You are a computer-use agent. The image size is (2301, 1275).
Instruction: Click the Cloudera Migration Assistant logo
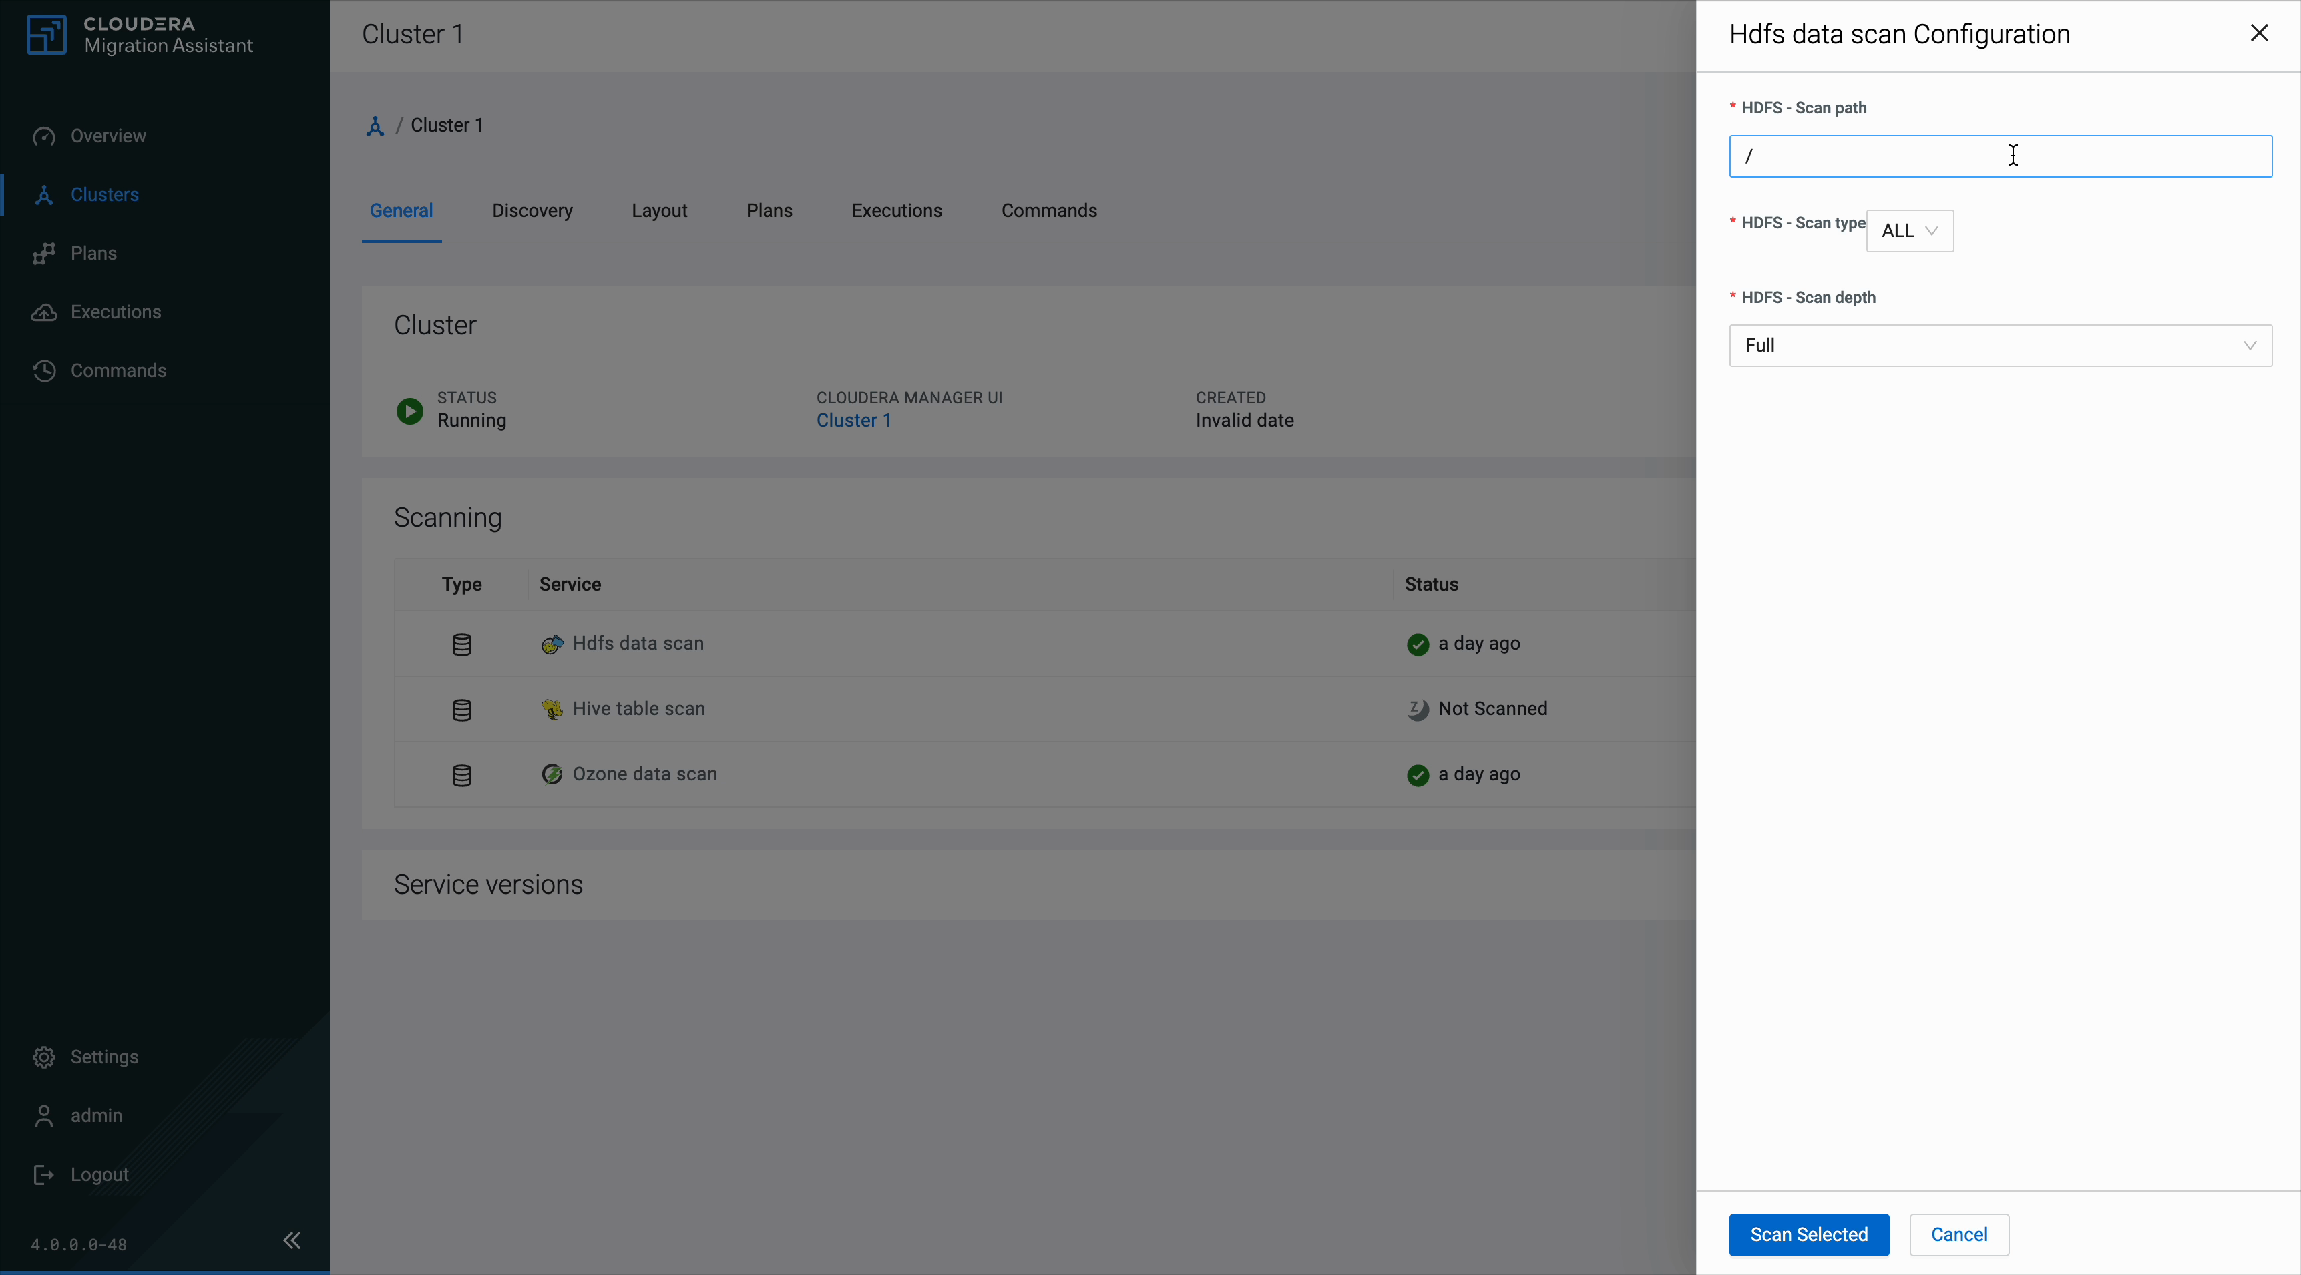[140, 35]
